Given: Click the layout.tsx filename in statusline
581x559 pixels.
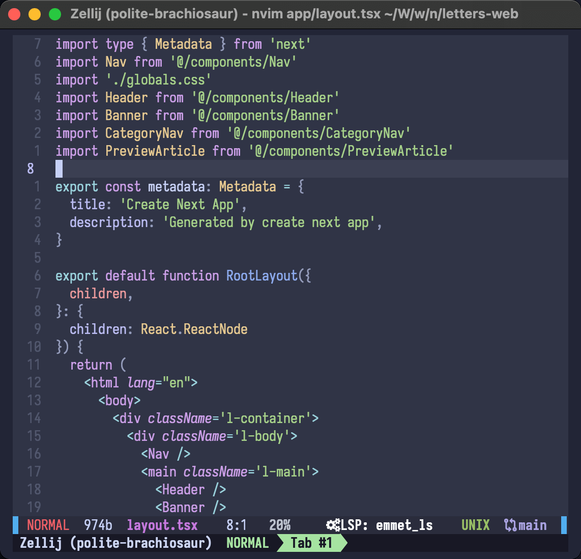Looking at the screenshot, I should pos(162,525).
